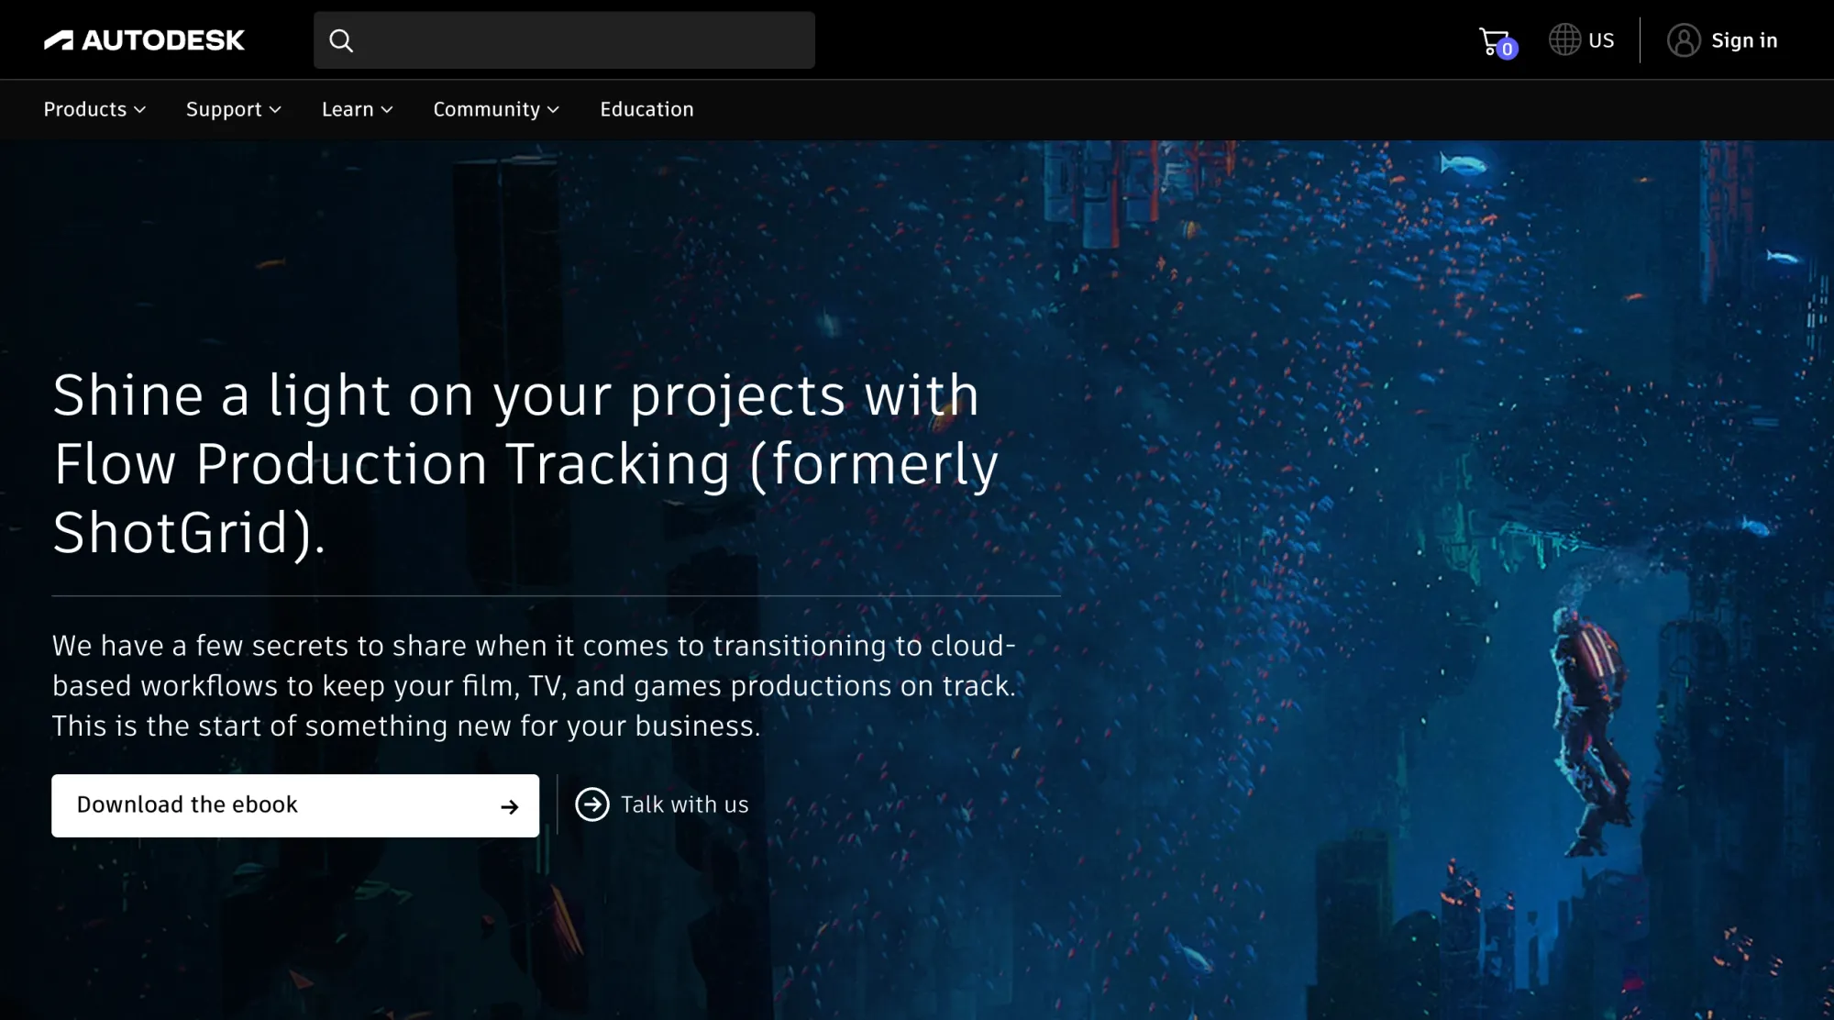Click the Autodesk logo
This screenshot has width=1834, height=1020.
point(144,40)
